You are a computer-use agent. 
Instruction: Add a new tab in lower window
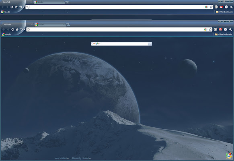(68, 25)
